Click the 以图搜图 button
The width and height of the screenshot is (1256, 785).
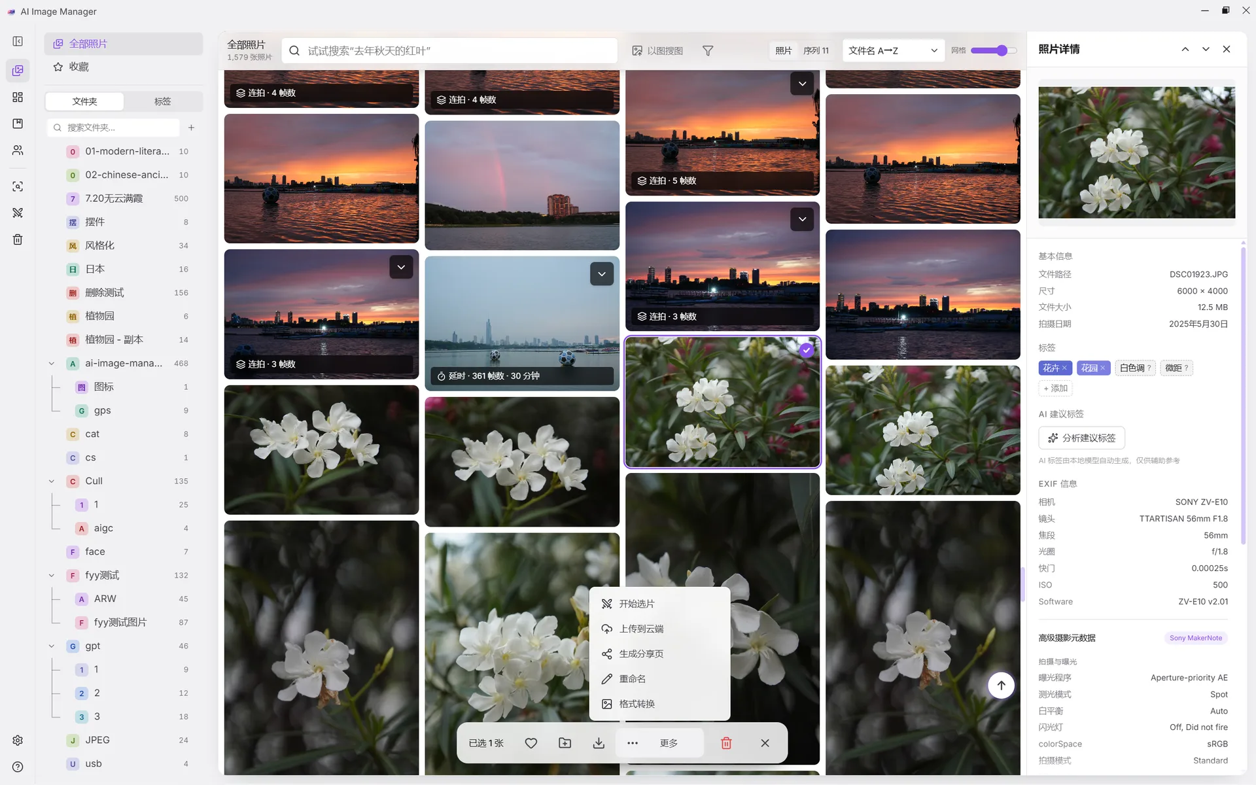point(657,50)
